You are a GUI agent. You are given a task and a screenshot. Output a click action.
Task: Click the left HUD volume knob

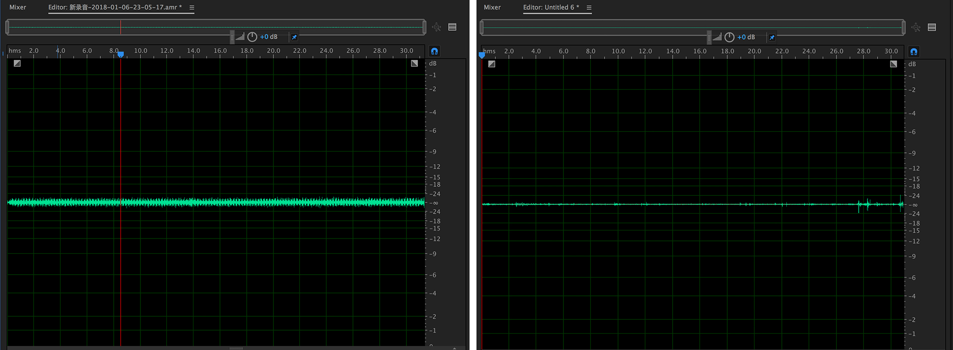coord(252,37)
